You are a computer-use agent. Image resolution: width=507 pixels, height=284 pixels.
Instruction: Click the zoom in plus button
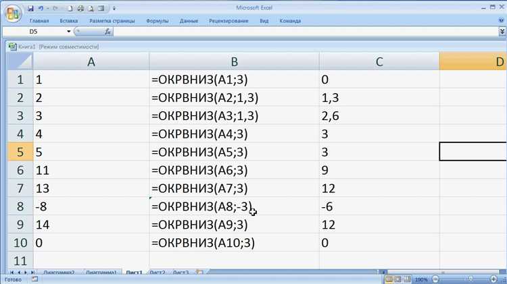click(x=493, y=279)
